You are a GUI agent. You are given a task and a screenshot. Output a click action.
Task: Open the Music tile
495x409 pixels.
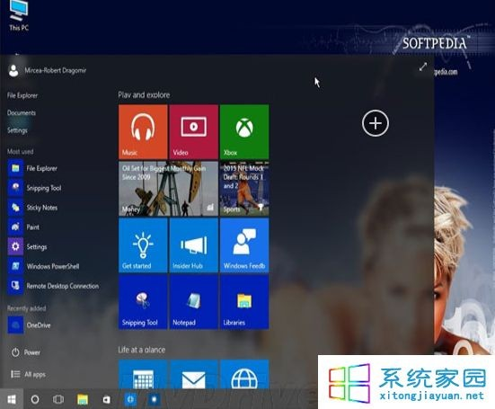[x=143, y=132]
